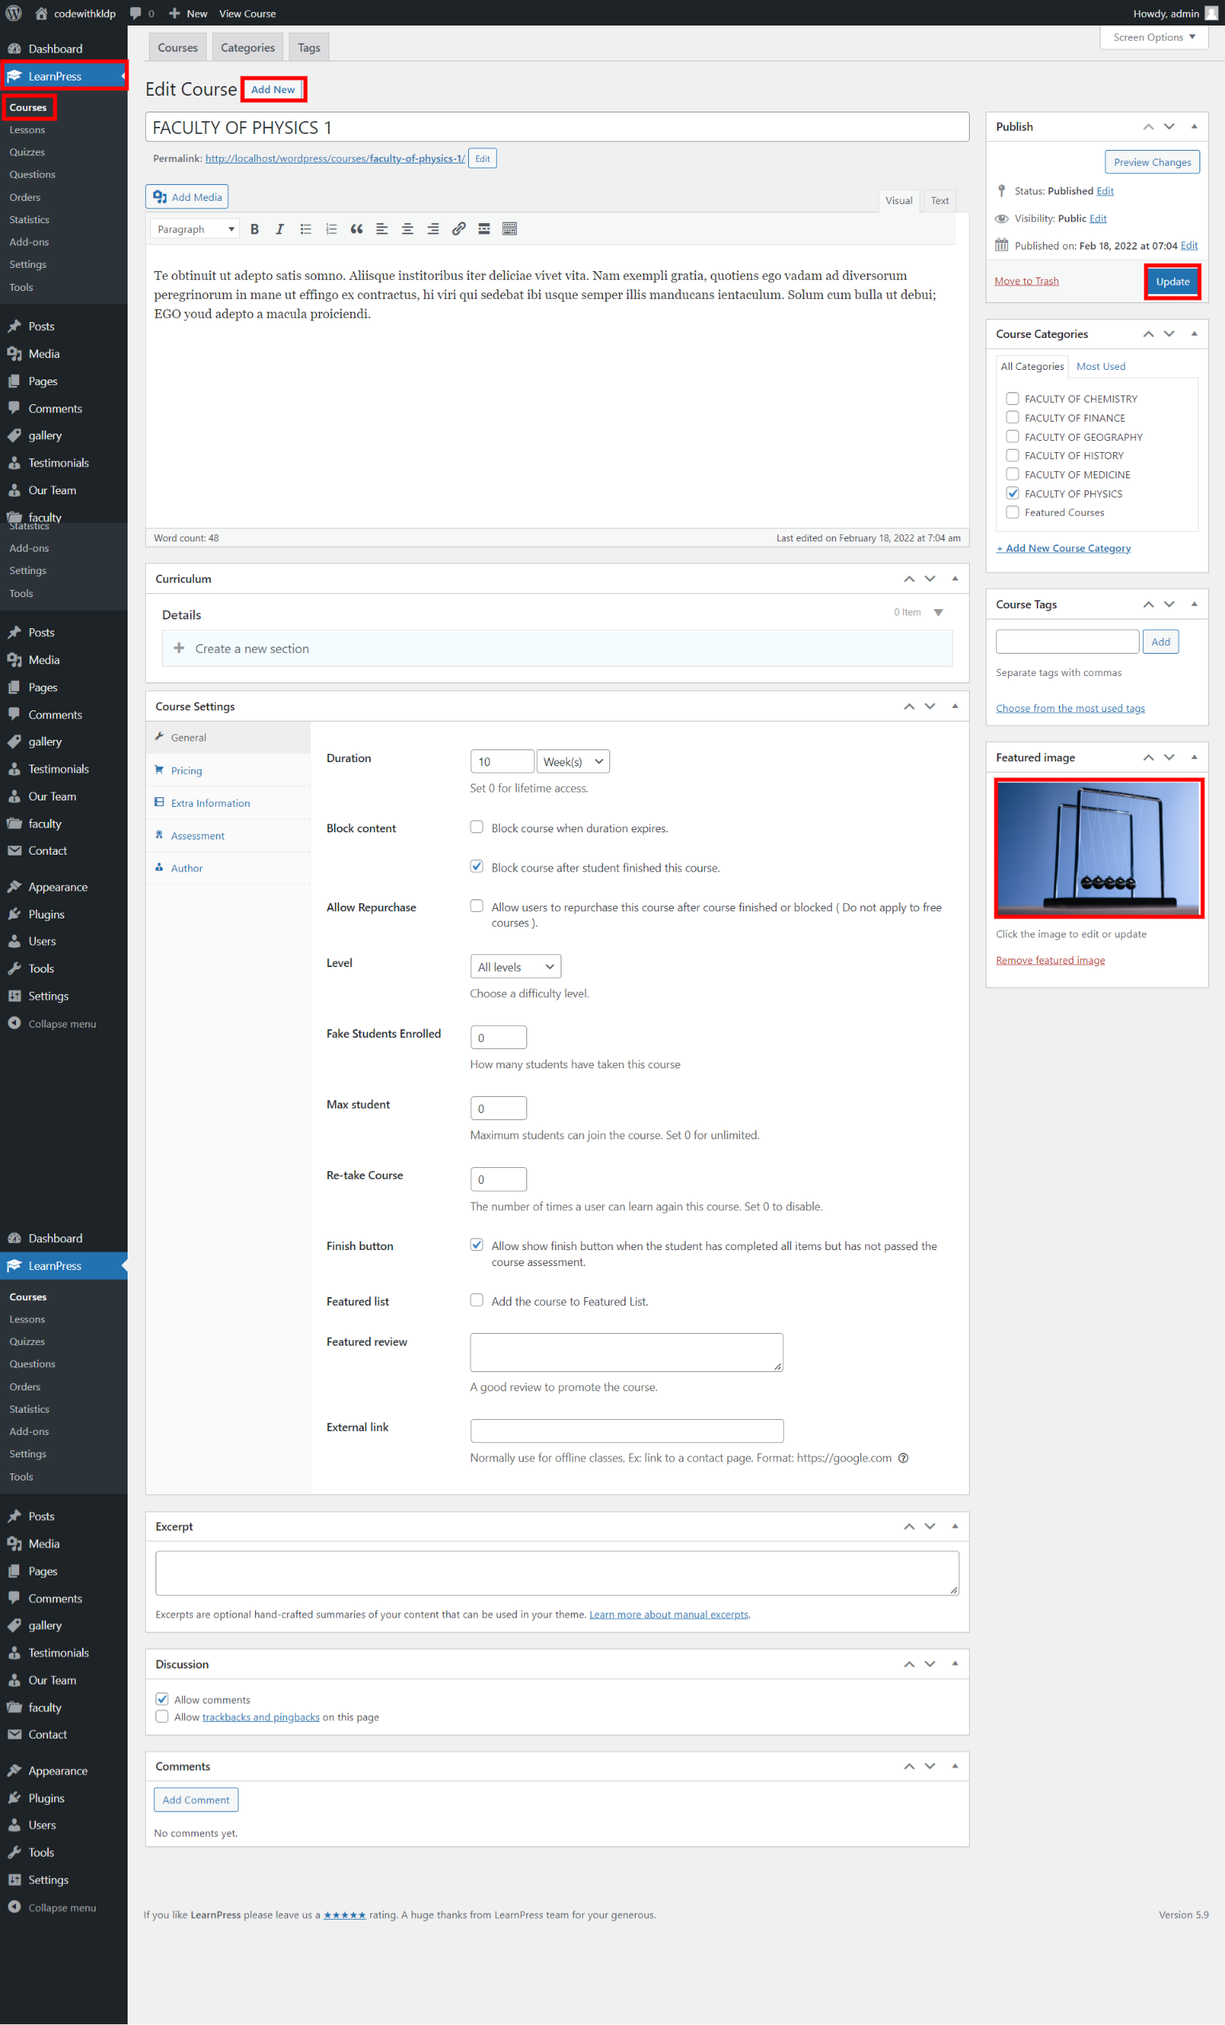Image resolution: width=1225 pixels, height=2025 pixels.
Task: Apply italic formatting in the editor
Action: (279, 230)
